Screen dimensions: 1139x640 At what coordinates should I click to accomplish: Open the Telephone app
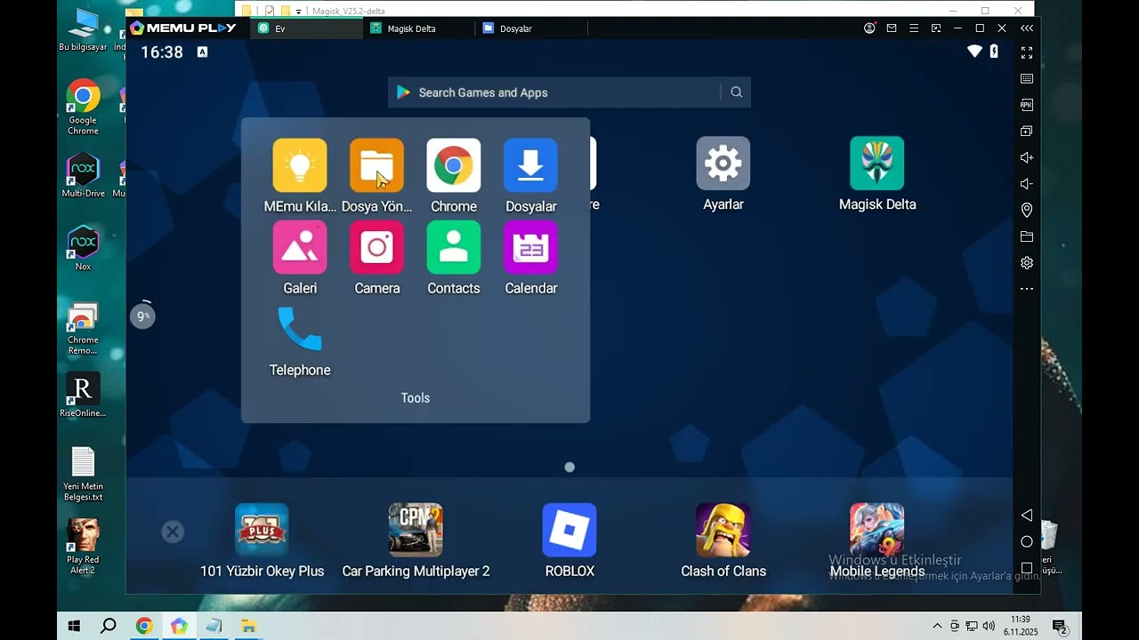[300, 329]
